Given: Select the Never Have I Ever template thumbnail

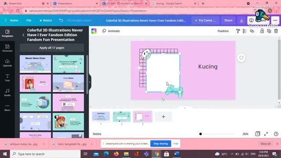Looking at the screenshot, I should tap(35, 64).
